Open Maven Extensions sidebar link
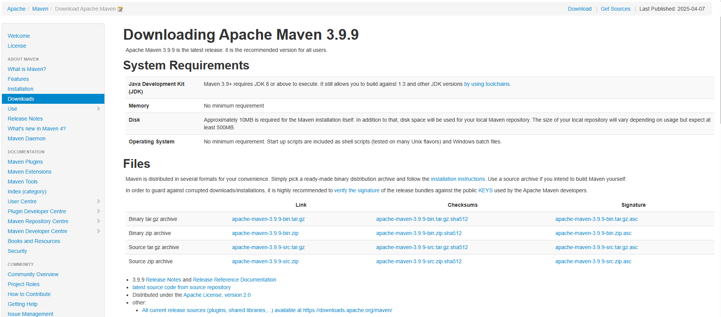 tap(29, 172)
